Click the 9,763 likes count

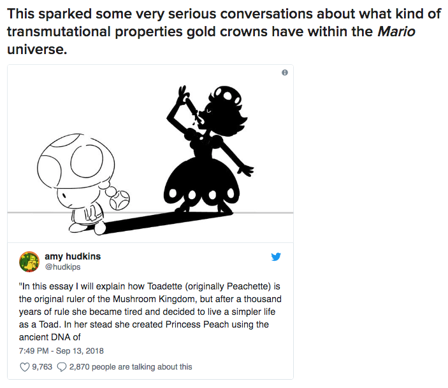click(x=43, y=366)
